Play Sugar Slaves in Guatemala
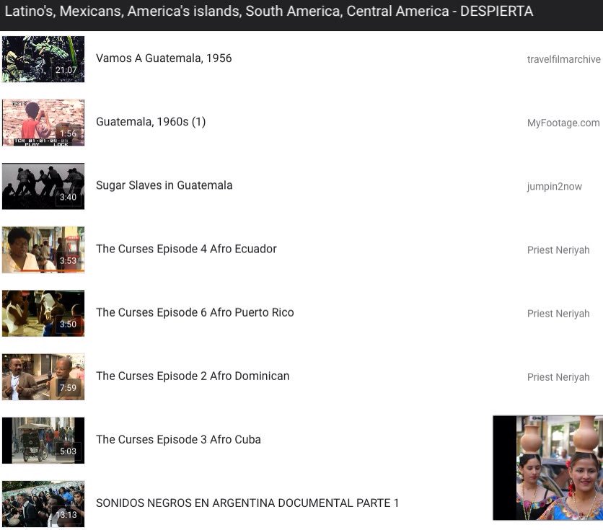The height and width of the screenshot is (530, 603). pyautogui.click(x=164, y=185)
